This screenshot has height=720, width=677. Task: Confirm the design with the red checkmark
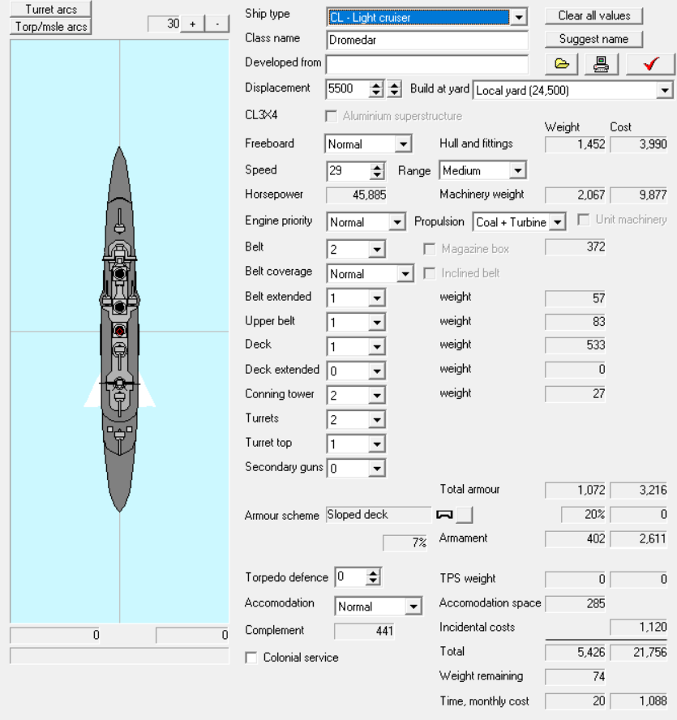point(650,65)
